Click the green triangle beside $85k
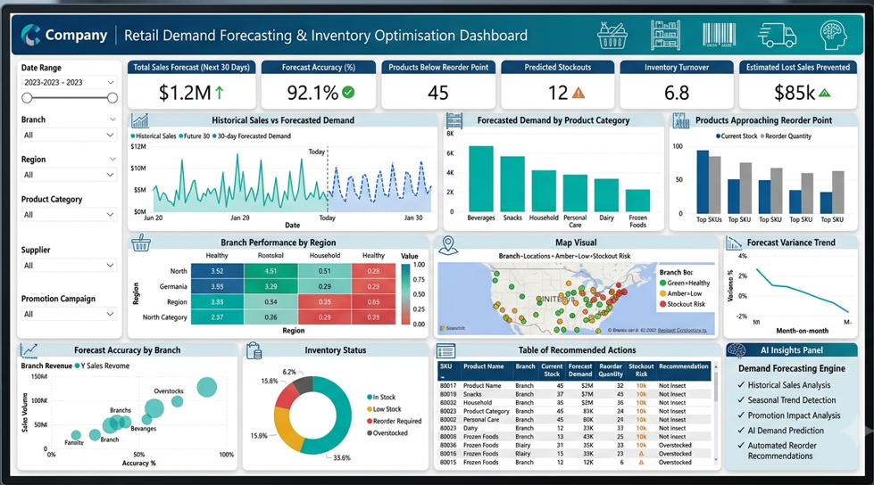This screenshot has height=485, width=874. pos(825,93)
